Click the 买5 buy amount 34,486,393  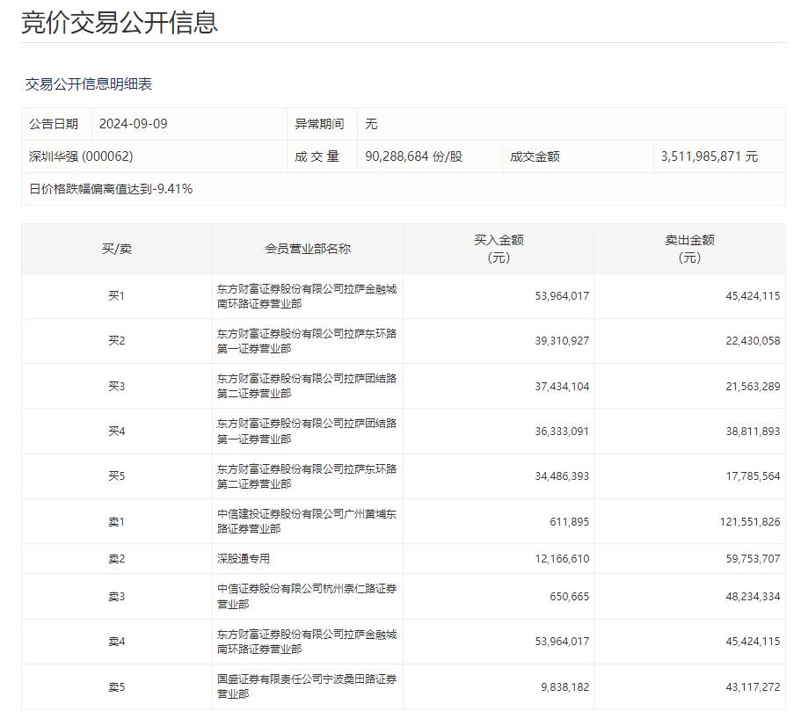point(562,476)
